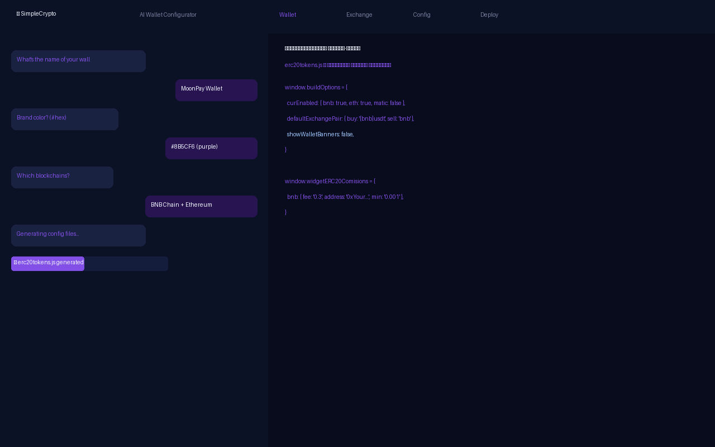Click the icon in the config panel header
Image resolution: width=715 pixels, height=447 pixels.
287,48
